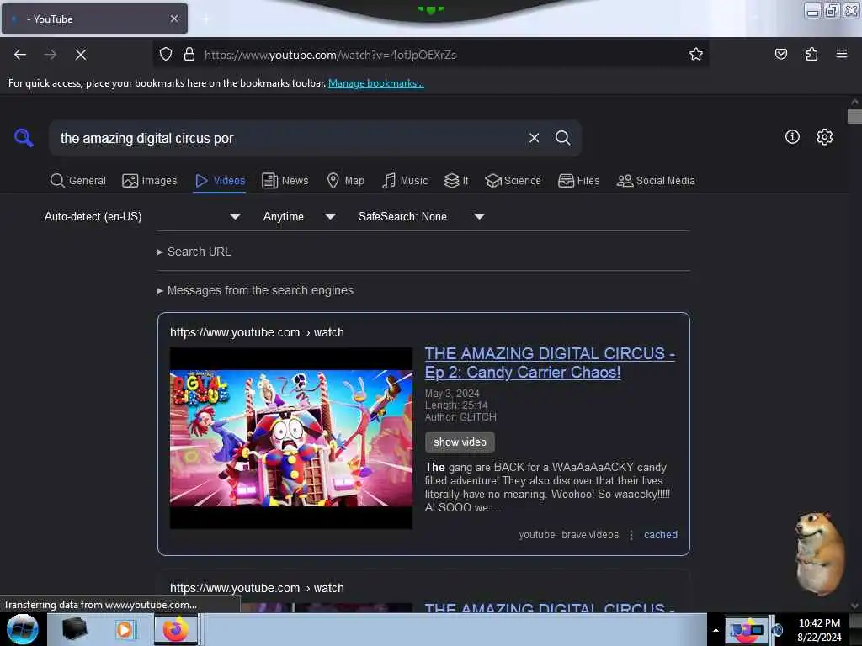Switch to the General category
Screen dimensions: 862x646
78,181
